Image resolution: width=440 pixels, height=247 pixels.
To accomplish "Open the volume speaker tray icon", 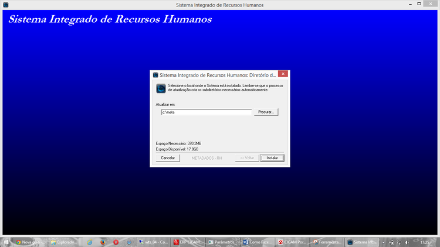I will point(407,242).
